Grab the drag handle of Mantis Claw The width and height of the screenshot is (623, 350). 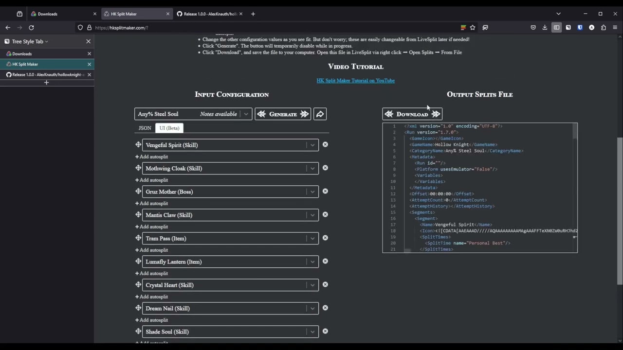click(x=138, y=214)
